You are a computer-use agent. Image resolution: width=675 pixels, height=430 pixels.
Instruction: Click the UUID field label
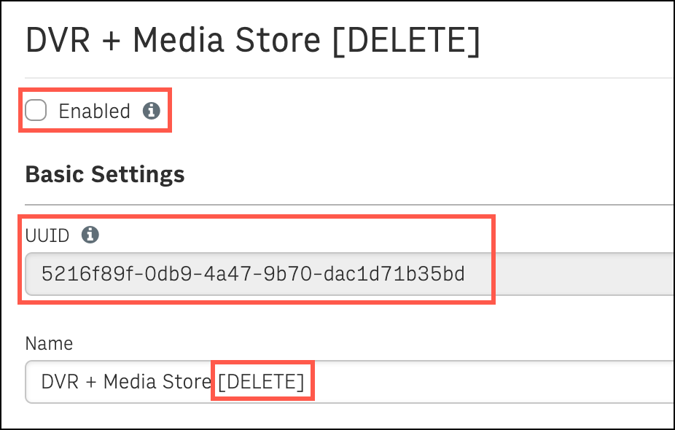(47, 235)
